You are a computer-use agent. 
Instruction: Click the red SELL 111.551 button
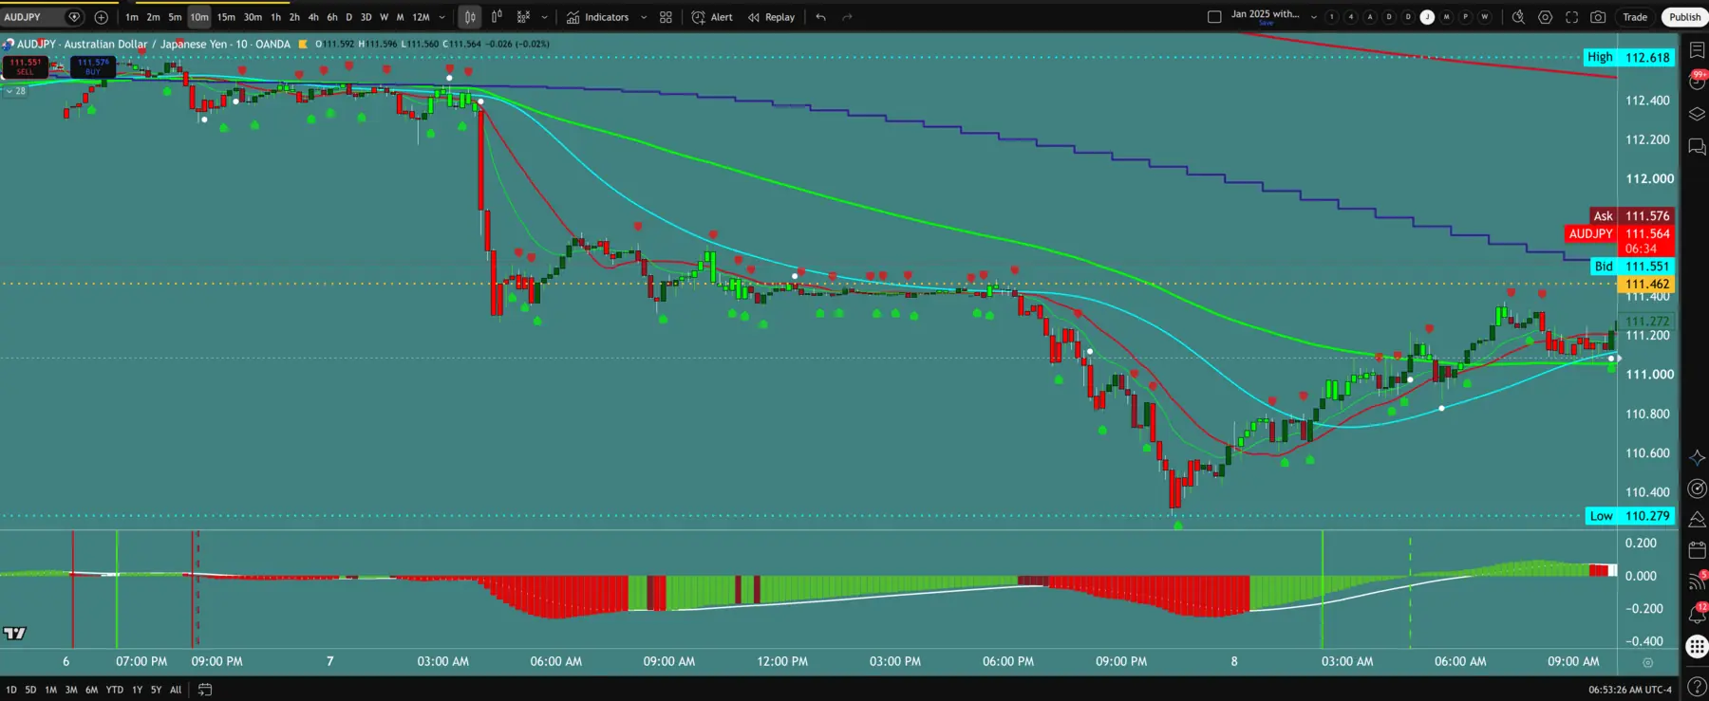[x=25, y=67]
